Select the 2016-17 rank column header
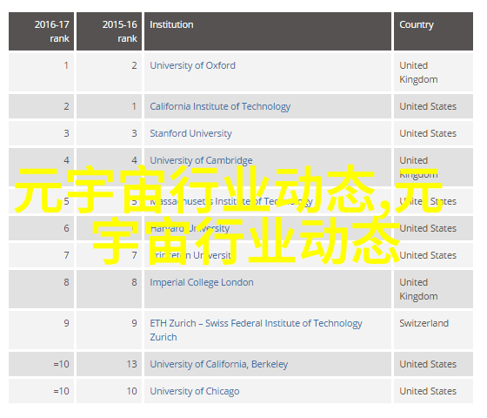Screen dimensions: 487x418 tap(42, 31)
